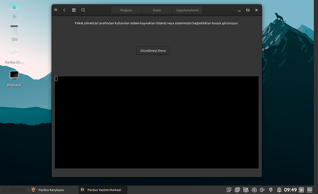The image size is (318, 194).
Task: Select Pardus Karşılayıcı in the taskbar
Action: pos(51,189)
